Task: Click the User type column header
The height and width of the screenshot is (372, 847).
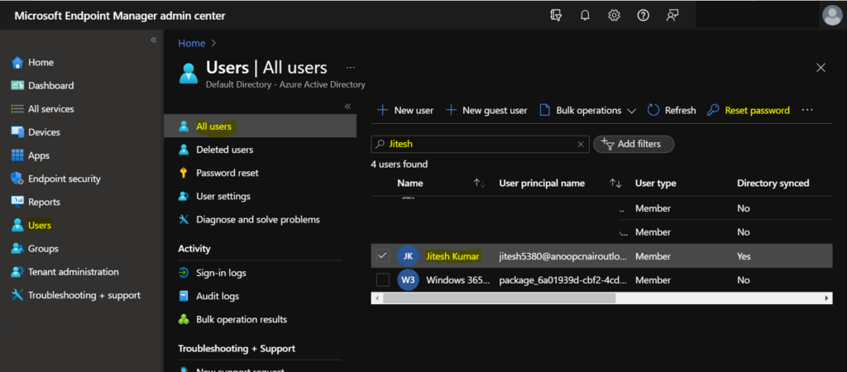Action: click(x=655, y=183)
